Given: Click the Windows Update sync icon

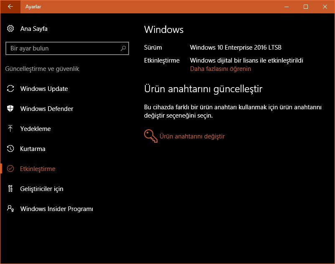Looking at the screenshot, I should (10, 88).
